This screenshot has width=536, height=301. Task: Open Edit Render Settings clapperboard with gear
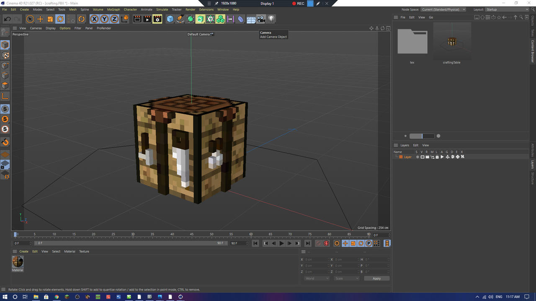tap(157, 19)
